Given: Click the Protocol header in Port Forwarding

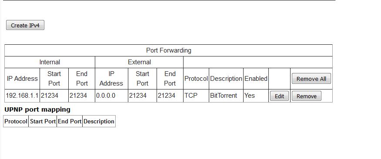Looking at the screenshot, I should coord(196,79).
